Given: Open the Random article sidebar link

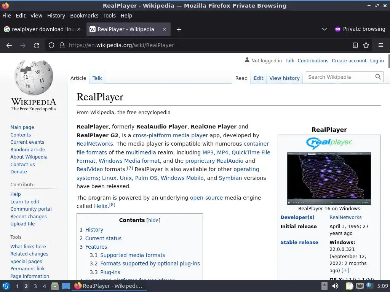Looking at the screenshot, I should (27, 150).
